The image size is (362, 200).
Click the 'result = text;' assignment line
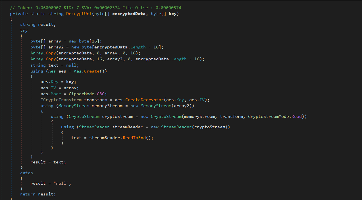48,162
